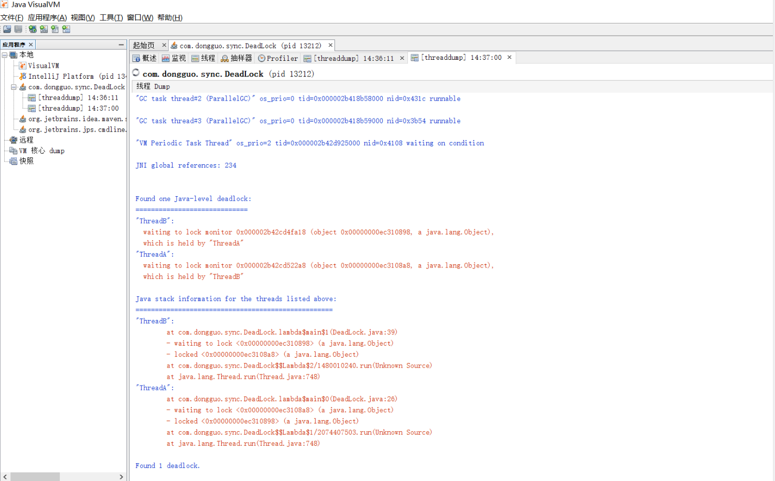Click the DeadLock.java:26 stack line
This screenshot has height=481, width=775.
point(282,399)
